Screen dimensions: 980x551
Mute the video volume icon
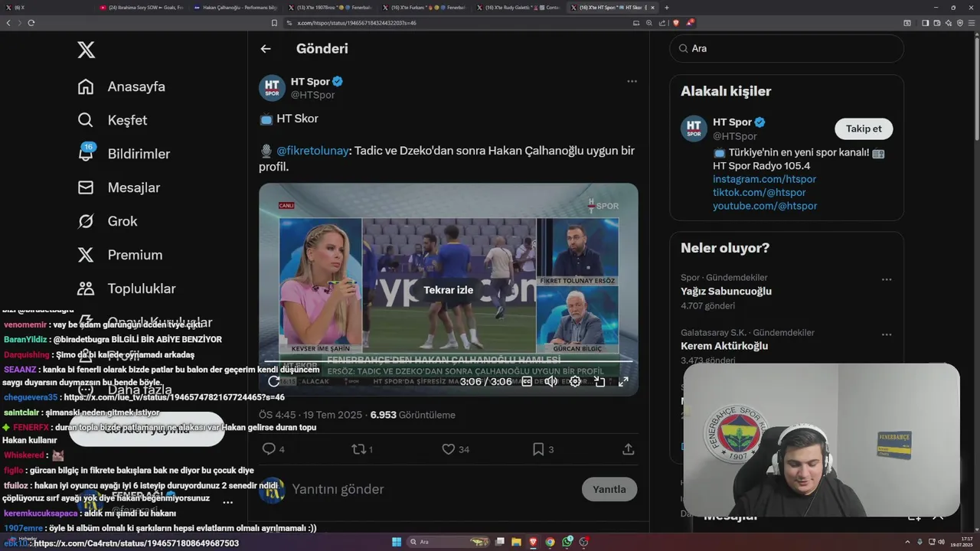coord(550,381)
